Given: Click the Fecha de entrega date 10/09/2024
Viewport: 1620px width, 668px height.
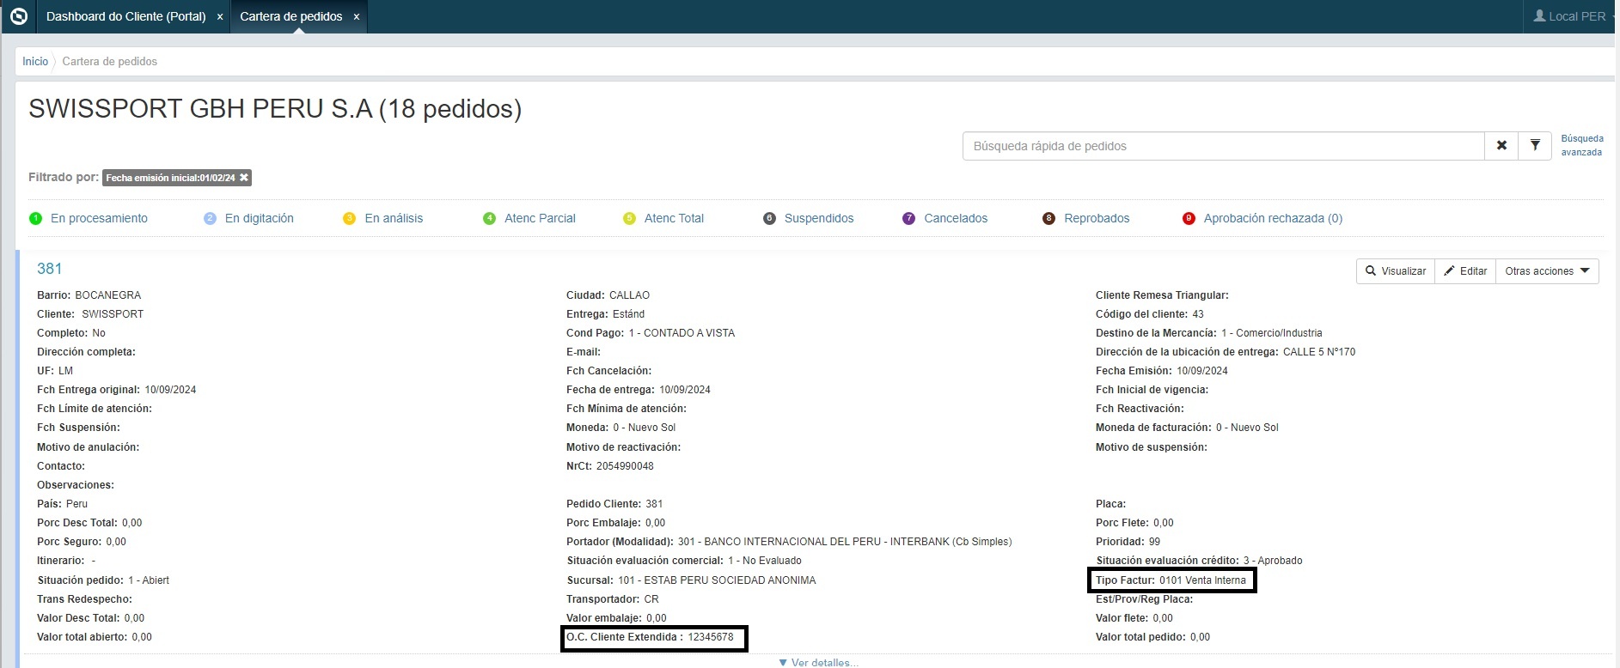Looking at the screenshot, I should 685,390.
